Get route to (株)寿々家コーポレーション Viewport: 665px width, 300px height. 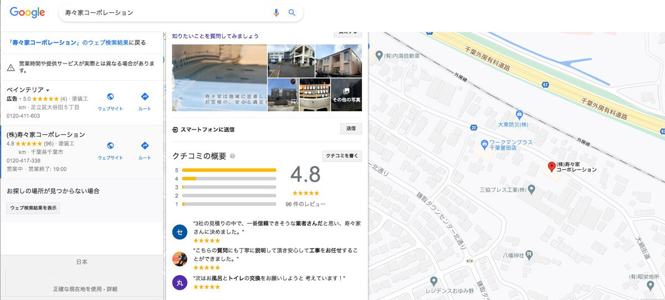pos(145,145)
